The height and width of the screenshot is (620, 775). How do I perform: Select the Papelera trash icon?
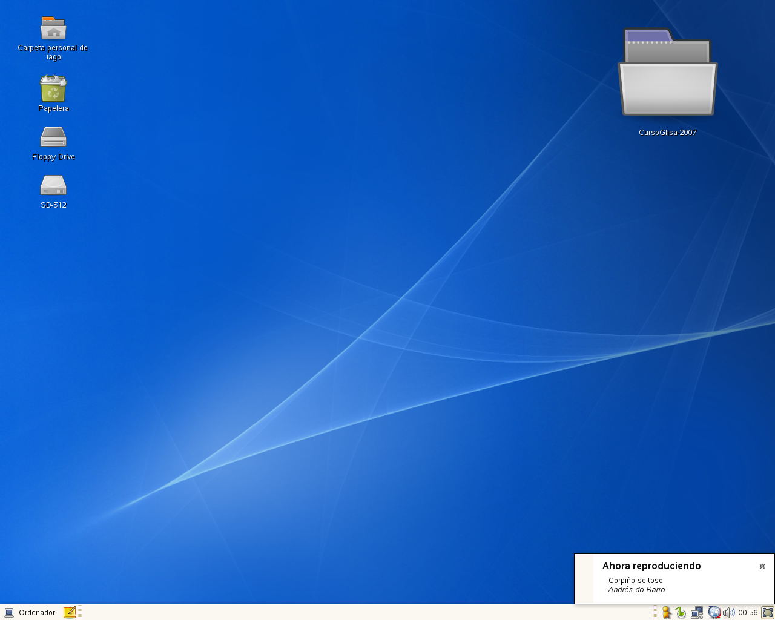click(x=53, y=88)
